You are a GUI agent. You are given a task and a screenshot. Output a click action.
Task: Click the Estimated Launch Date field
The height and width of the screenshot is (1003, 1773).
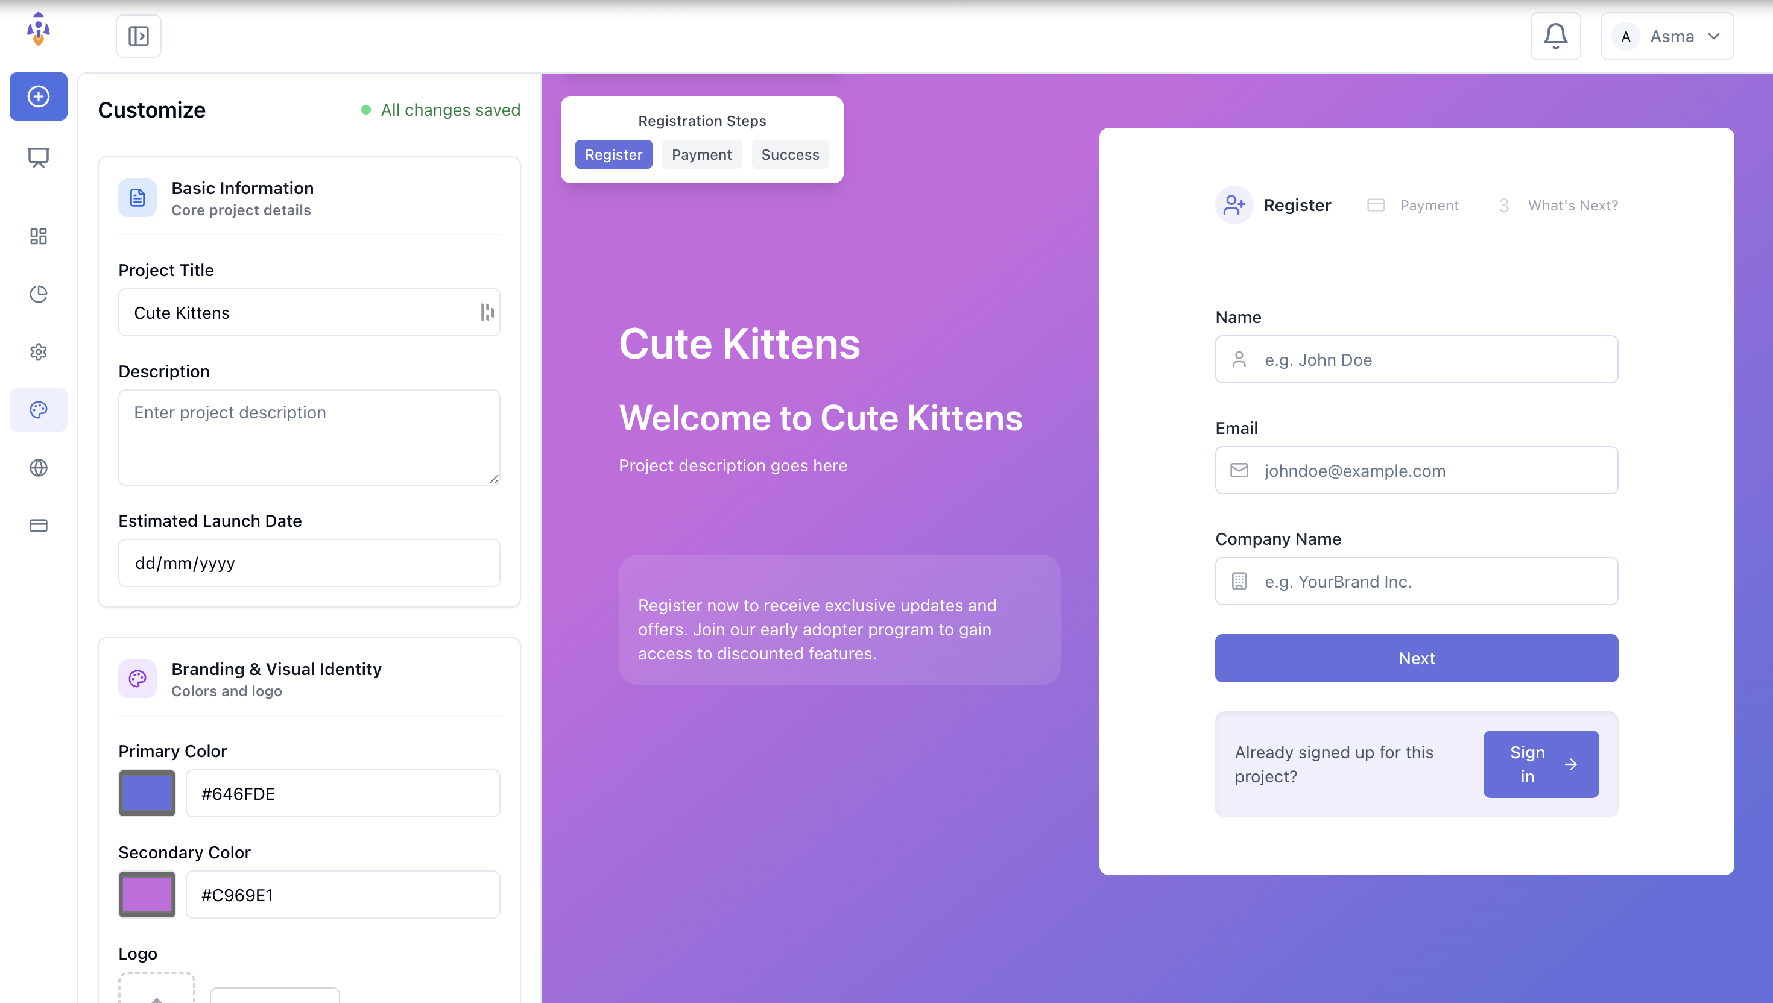tap(309, 563)
